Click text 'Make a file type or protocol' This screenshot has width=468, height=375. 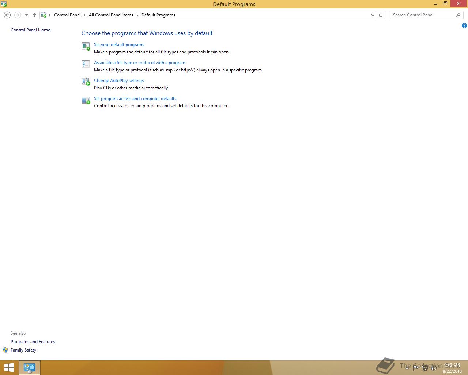tap(178, 70)
